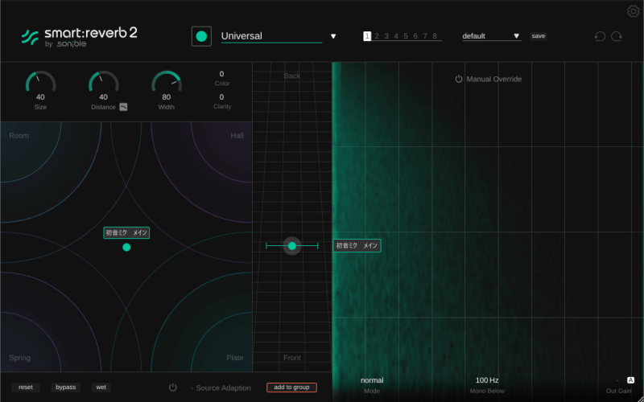This screenshot has width=644, height=402.
Task: Click the Front label in the grid
Action: coord(292,358)
